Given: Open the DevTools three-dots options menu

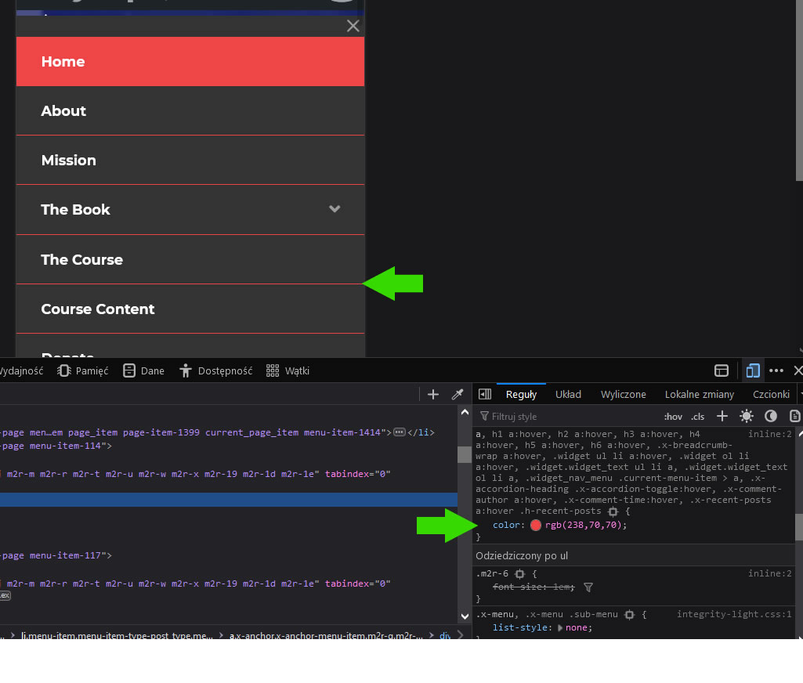Looking at the screenshot, I should [776, 370].
